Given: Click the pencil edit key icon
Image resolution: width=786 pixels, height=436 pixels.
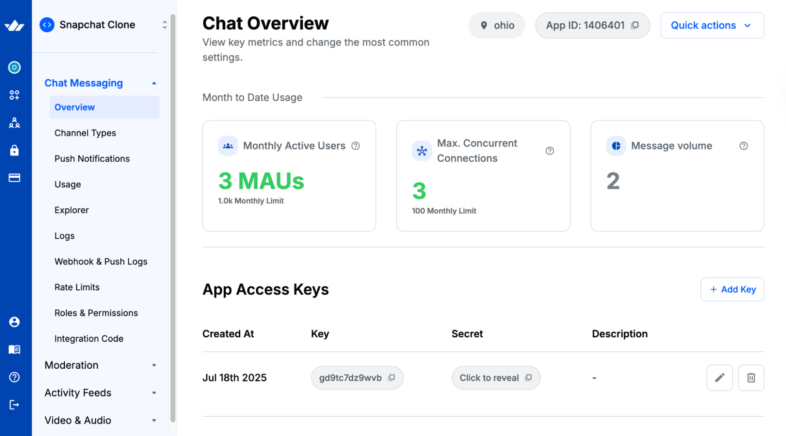Looking at the screenshot, I should coord(719,378).
